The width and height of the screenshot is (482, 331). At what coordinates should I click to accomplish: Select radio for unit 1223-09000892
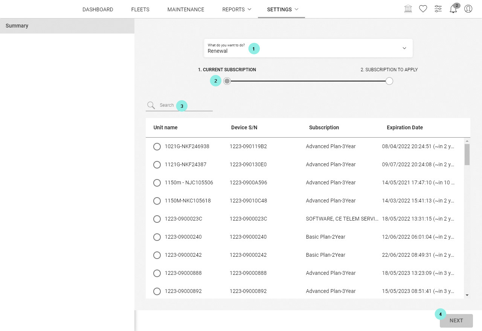coord(157,291)
